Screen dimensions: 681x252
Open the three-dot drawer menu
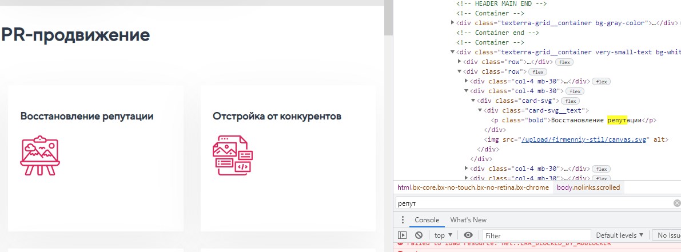(x=403, y=220)
